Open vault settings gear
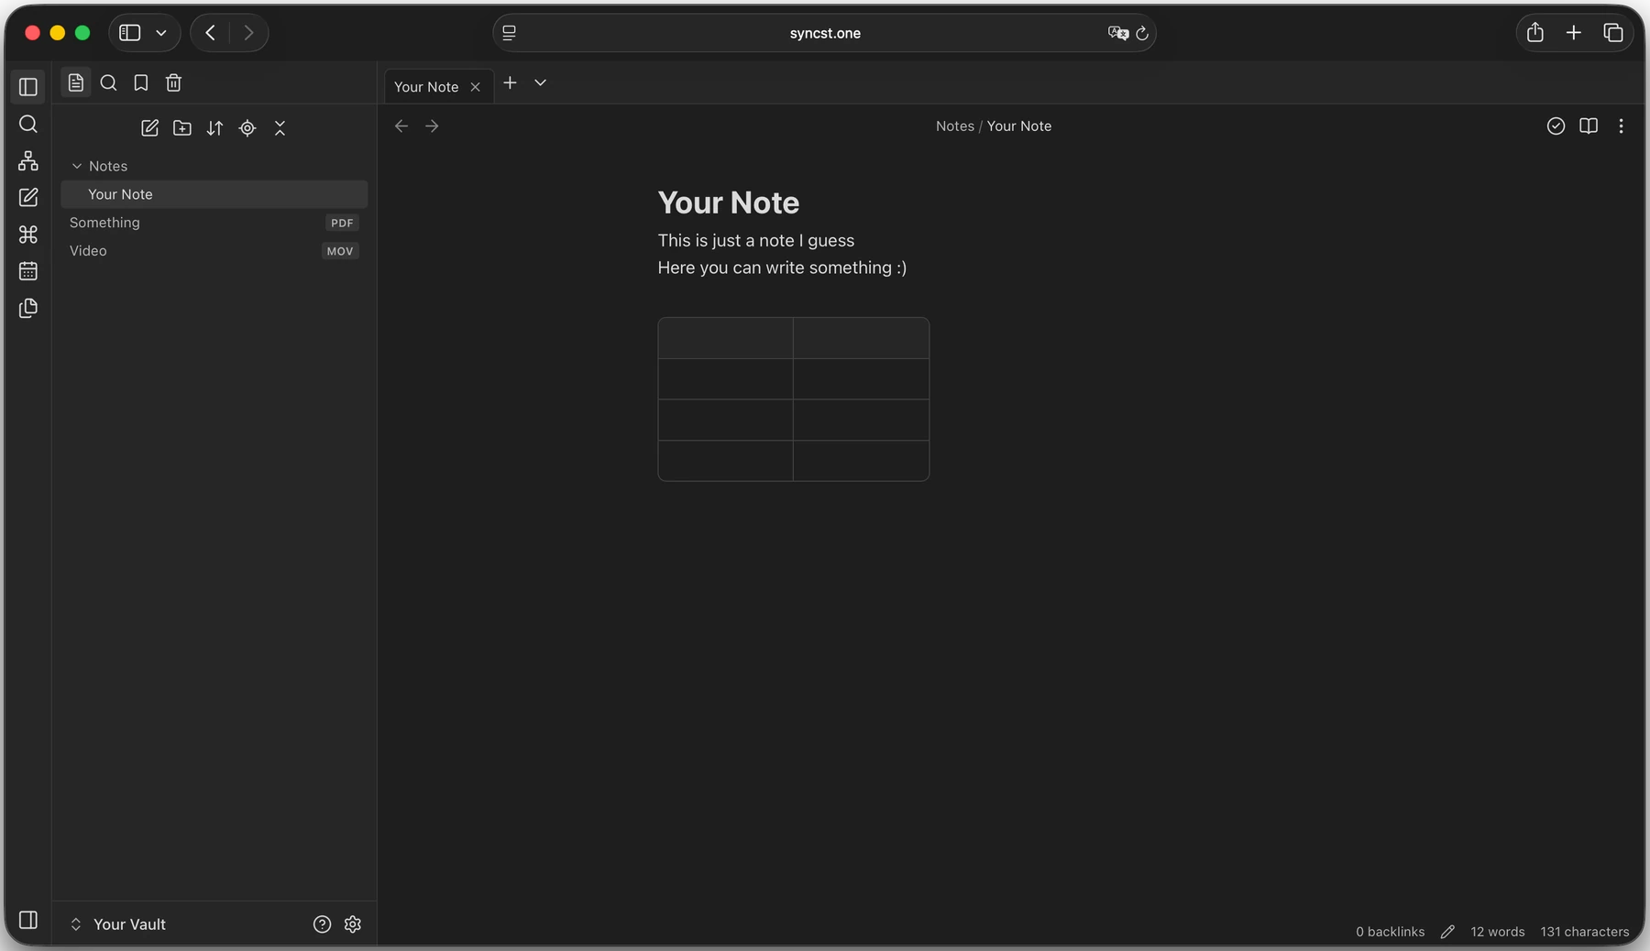This screenshot has width=1650, height=951. pos(353,924)
